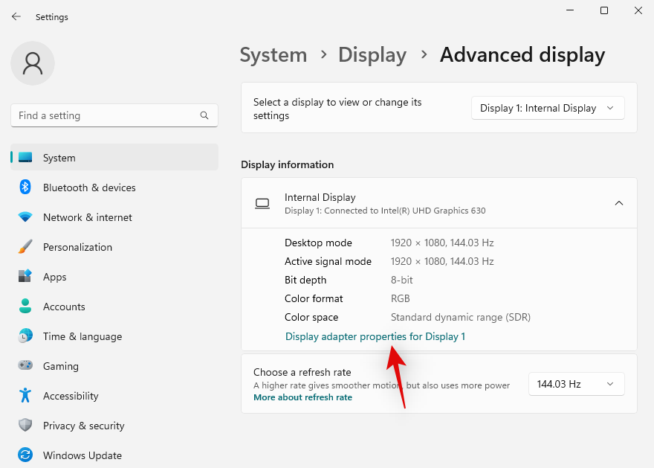Open Network & internet settings
654x468 pixels.
tap(87, 217)
